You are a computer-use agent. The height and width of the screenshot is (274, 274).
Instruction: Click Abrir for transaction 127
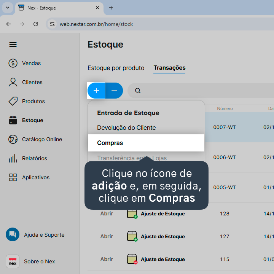107,236
